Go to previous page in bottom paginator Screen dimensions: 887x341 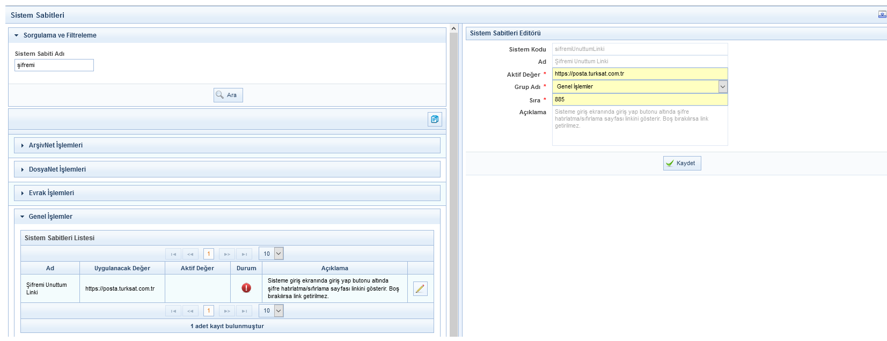(190, 311)
